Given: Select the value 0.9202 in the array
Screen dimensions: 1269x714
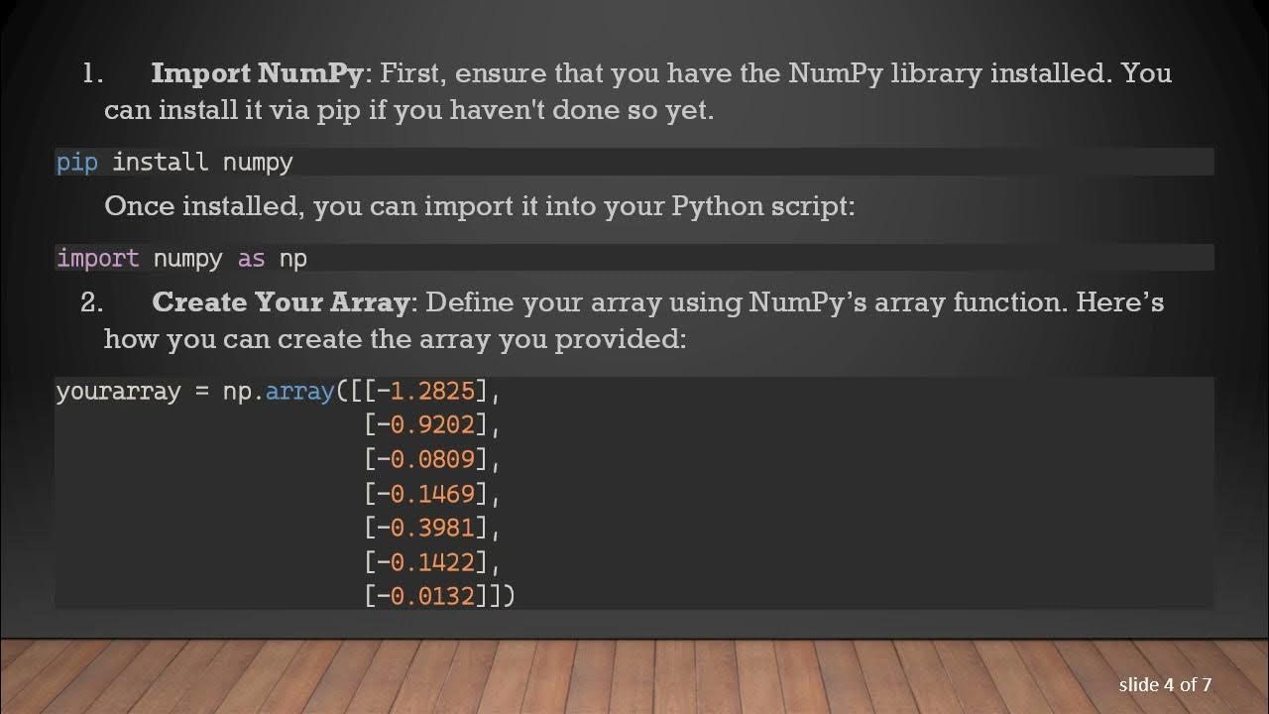Looking at the screenshot, I should click(432, 425).
